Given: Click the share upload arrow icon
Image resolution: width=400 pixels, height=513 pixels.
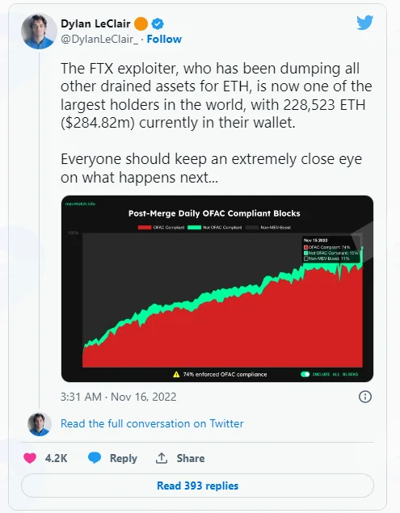Looking at the screenshot, I should click(162, 458).
